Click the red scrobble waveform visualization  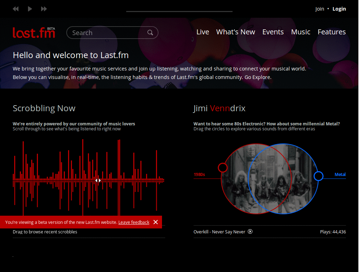point(89,178)
